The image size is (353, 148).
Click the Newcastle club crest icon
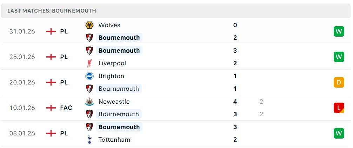(x=89, y=102)
